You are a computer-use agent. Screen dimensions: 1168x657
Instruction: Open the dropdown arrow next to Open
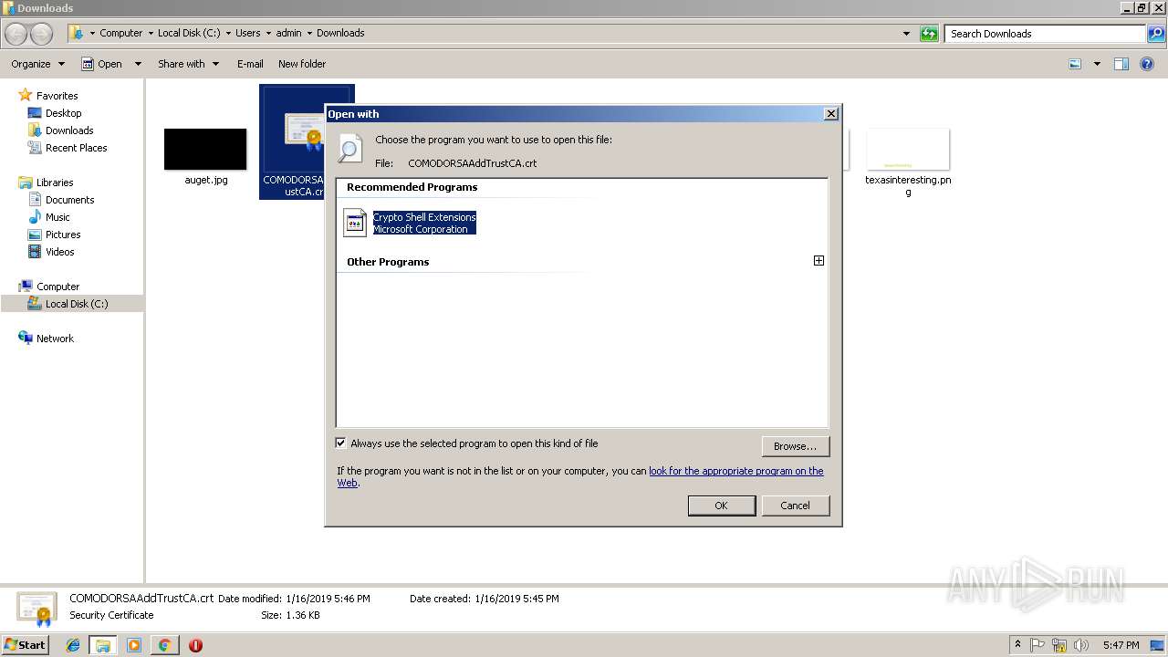click(x=138, y=64)
